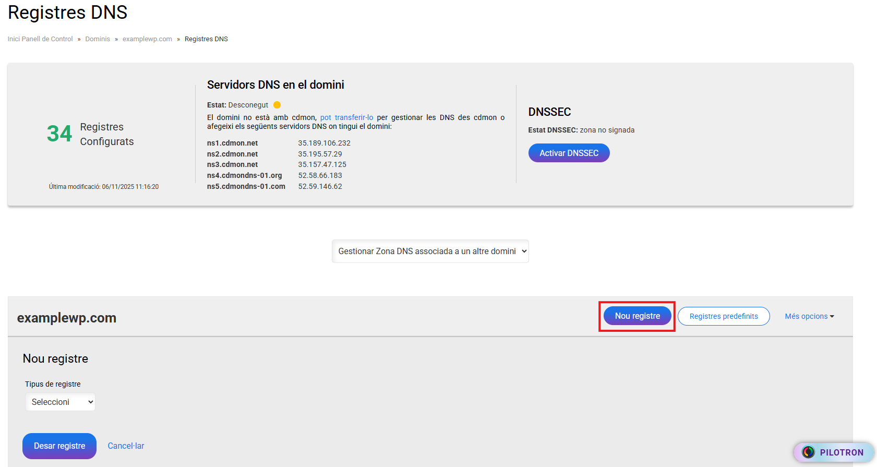The image size is (877, 467).
Task: Click the ns1.cdmon.net nameserver entry
Action: pyautogui.click(x=232, y=143)
